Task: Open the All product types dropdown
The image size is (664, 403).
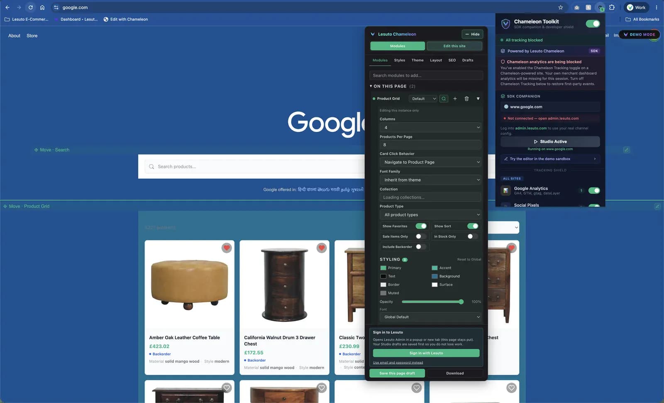Action: click(430, 215)
